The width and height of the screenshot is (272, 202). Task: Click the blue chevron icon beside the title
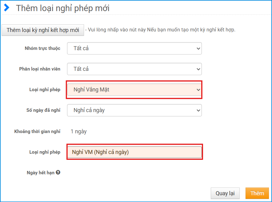(6, 8)
